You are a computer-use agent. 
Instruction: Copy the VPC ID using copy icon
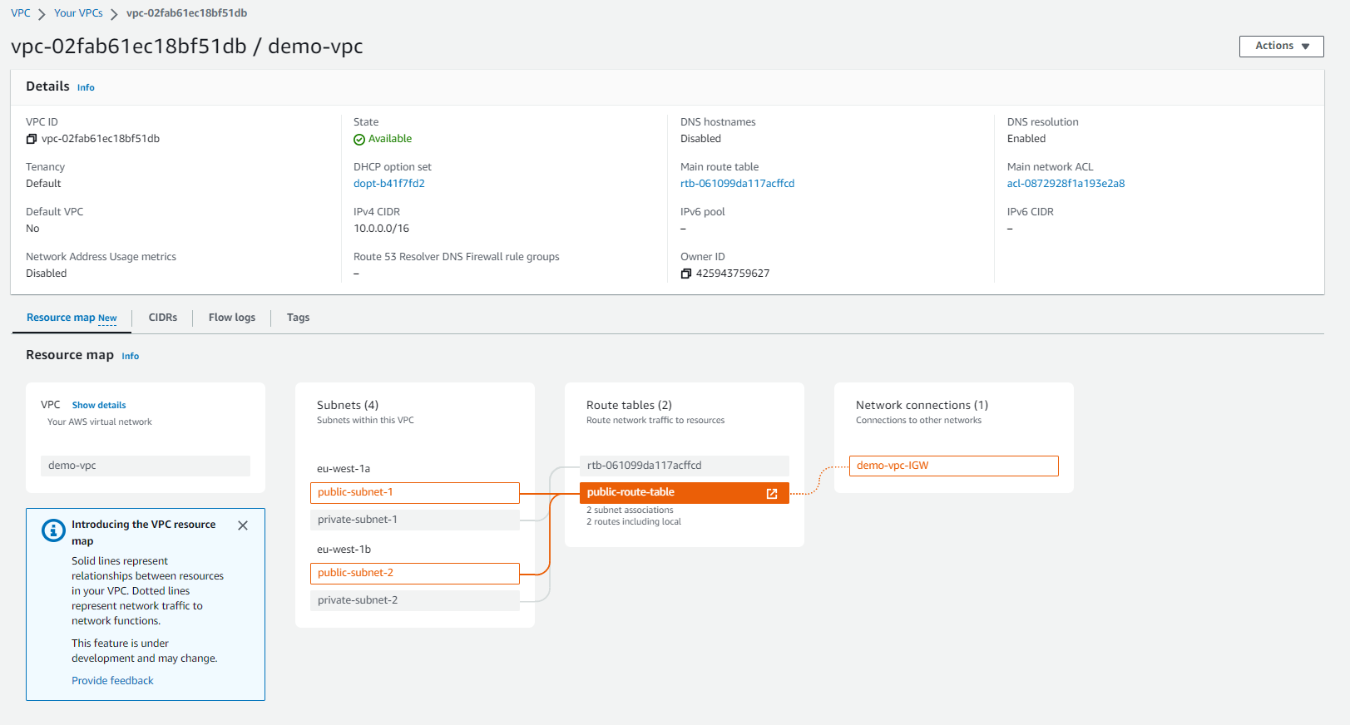[32, 139]
